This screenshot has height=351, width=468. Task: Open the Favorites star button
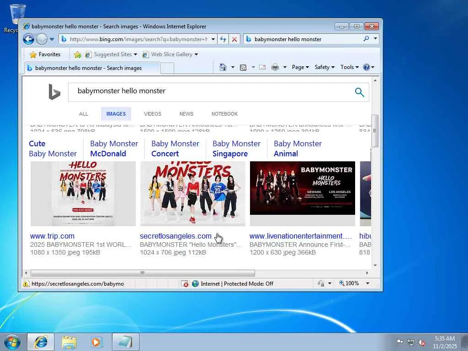pyautogui.click(x=45, y=54)
